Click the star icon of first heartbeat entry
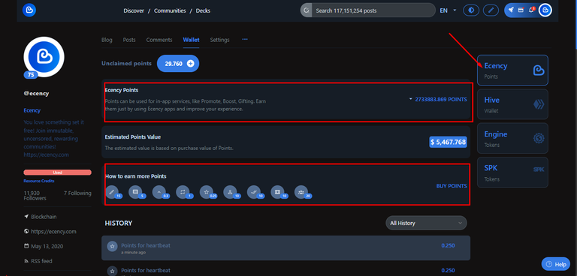 point(112,246)
